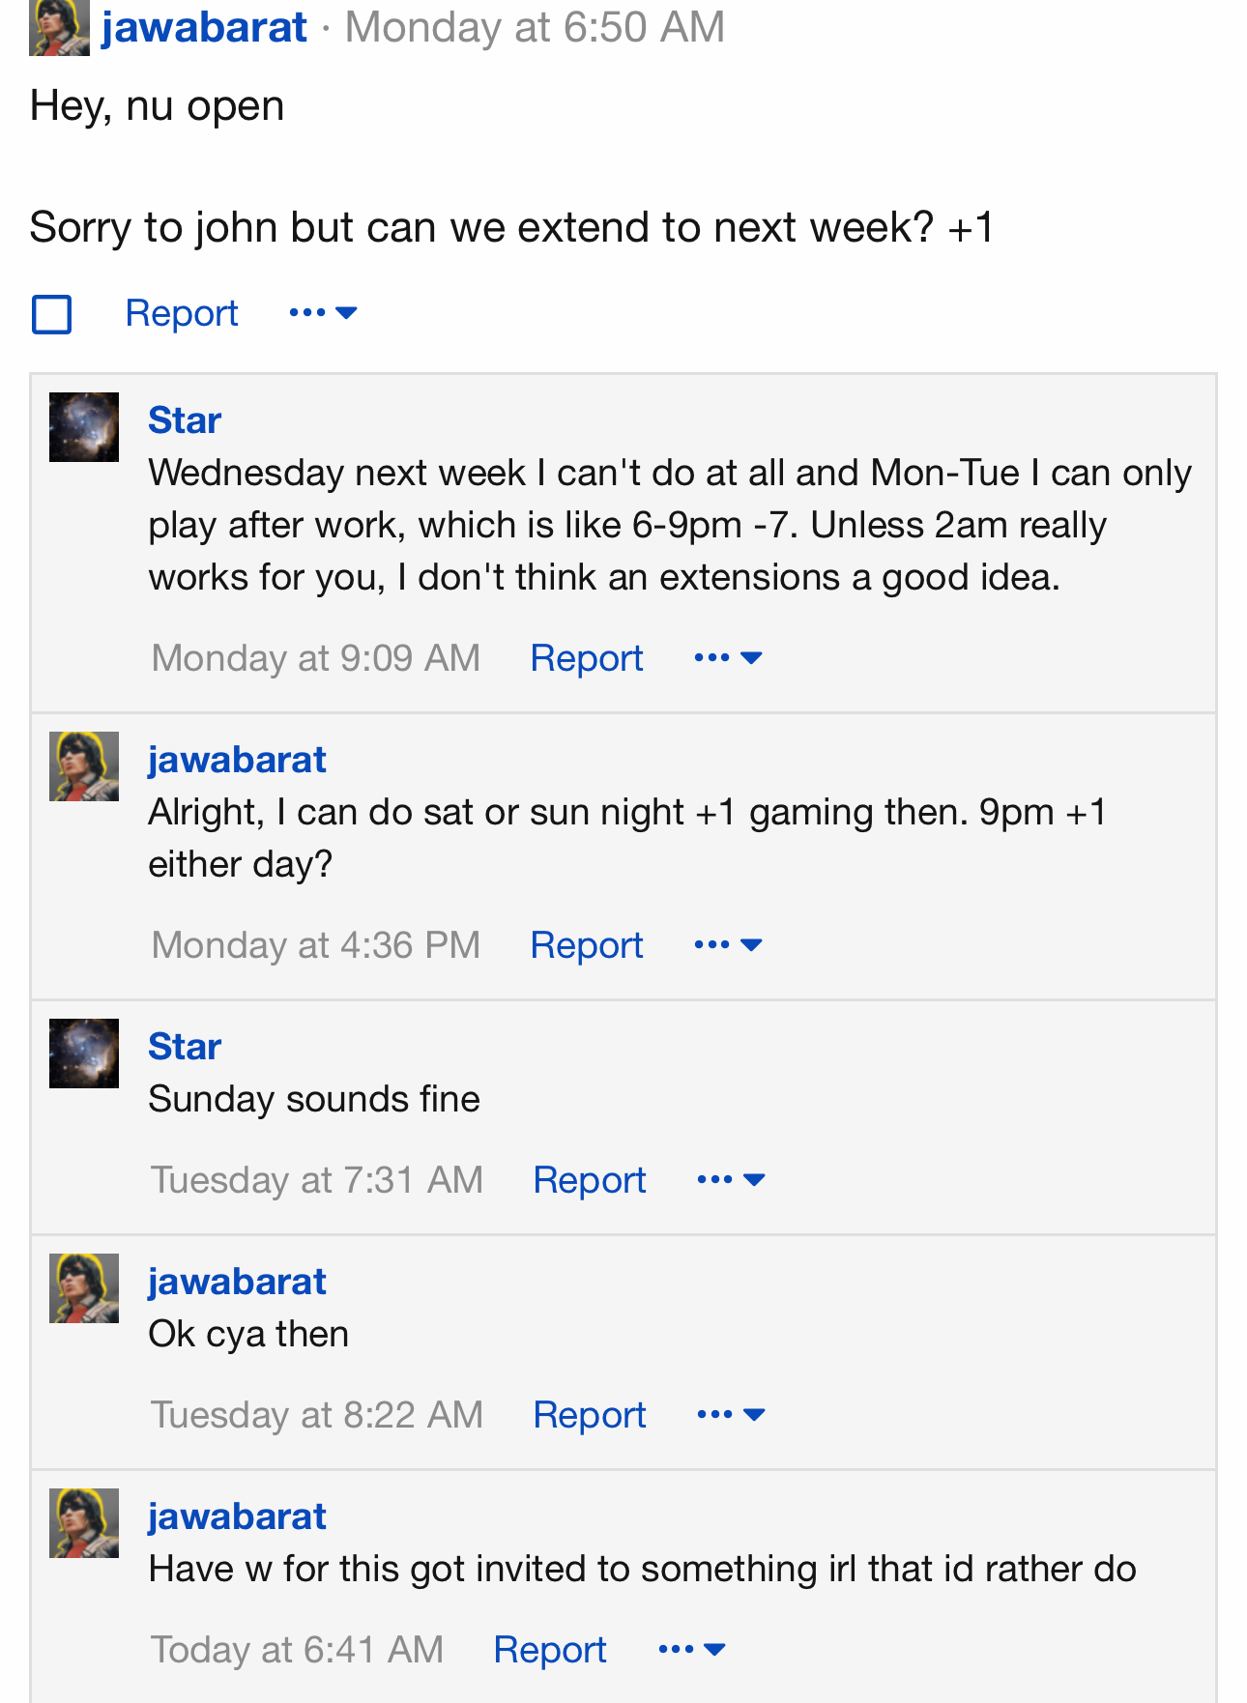Tick the checkbox under the main post
This screenshot has height=1703, width=1247.
52,314
